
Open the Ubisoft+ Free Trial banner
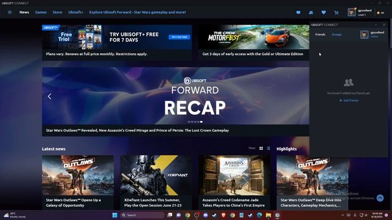pyautogui.click(x=117, y=37)
